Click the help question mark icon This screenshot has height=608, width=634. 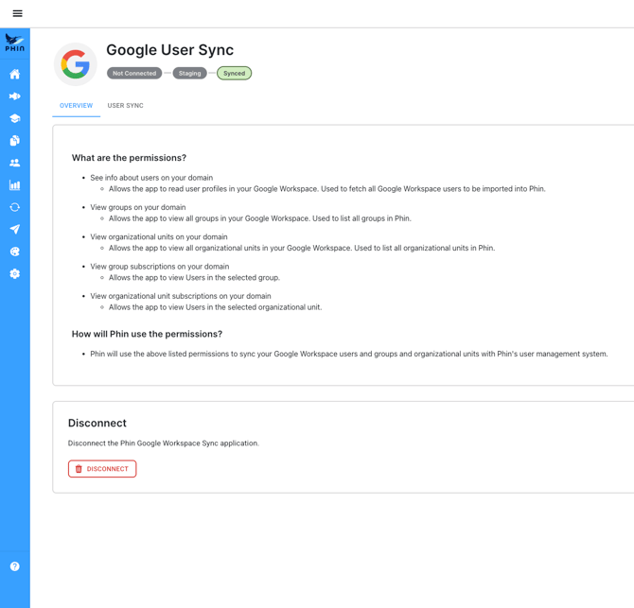[15, 566]
